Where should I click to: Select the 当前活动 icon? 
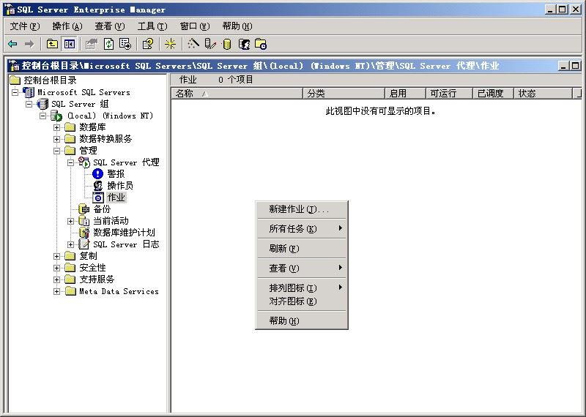tap(84, 221)
